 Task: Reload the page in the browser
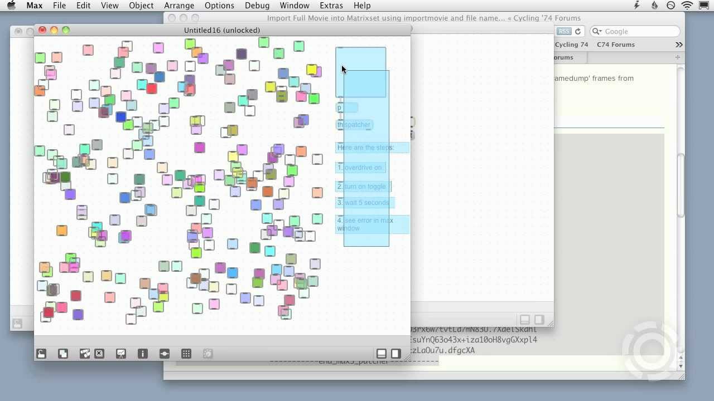coord(578,31)
